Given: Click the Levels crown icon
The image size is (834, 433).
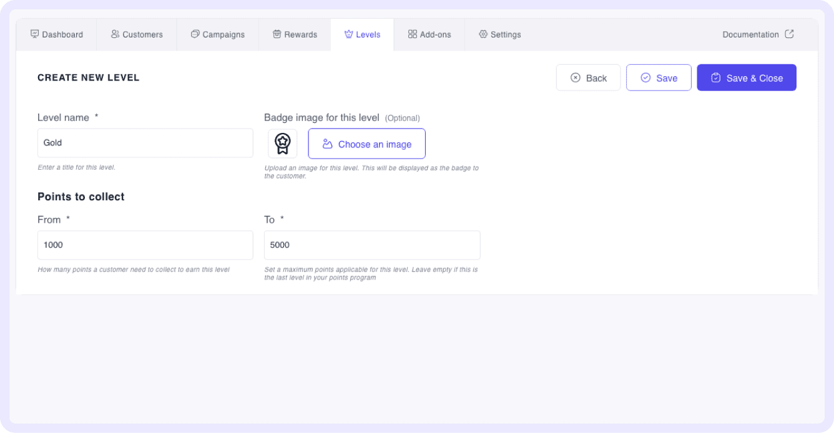Looking at the screenshot, I should 348,34.
